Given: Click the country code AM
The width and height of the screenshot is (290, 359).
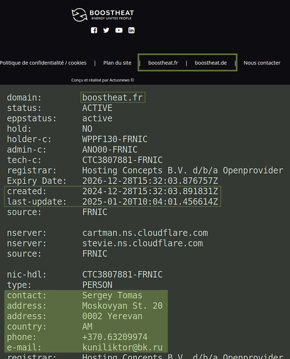Looking at the screenshot, I should pos(87,327).
